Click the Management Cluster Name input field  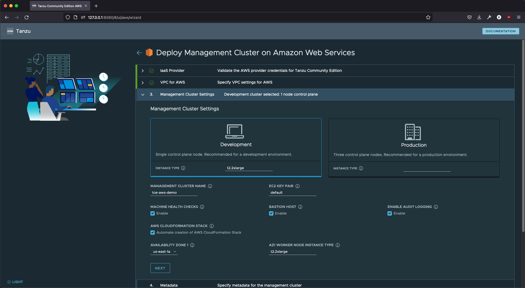(x=174, y=193)
